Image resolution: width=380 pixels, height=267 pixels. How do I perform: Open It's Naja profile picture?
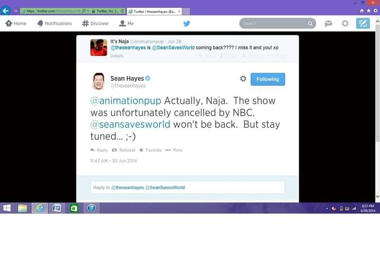(x=99, y=47)
